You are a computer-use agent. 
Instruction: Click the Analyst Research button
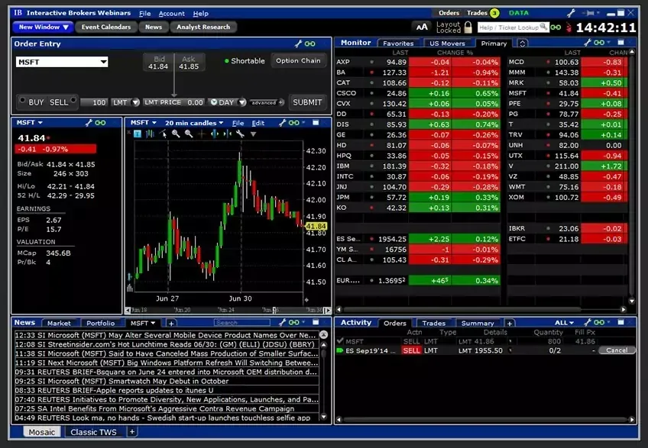point(203,27)
